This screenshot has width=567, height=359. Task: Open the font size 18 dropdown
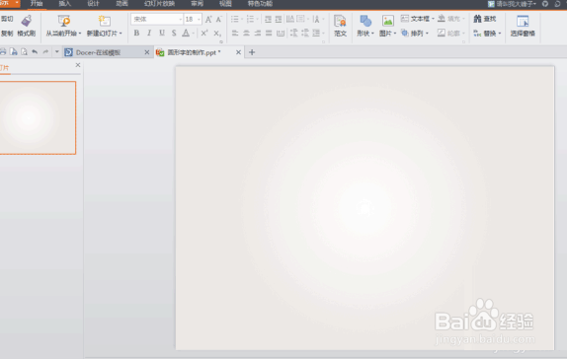click(199, 19)
